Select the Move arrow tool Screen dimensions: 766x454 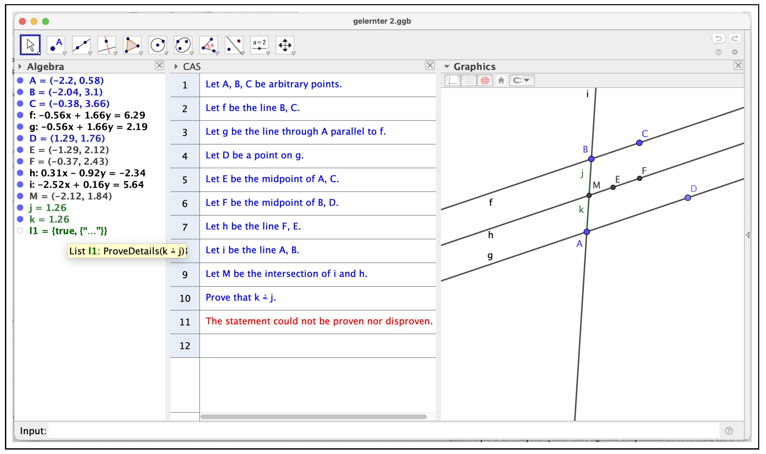coord(30,45)
